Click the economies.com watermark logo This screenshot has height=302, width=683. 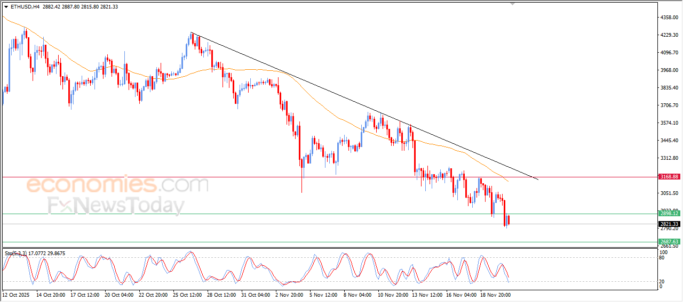pyautogui.click(x=117, y=185)
